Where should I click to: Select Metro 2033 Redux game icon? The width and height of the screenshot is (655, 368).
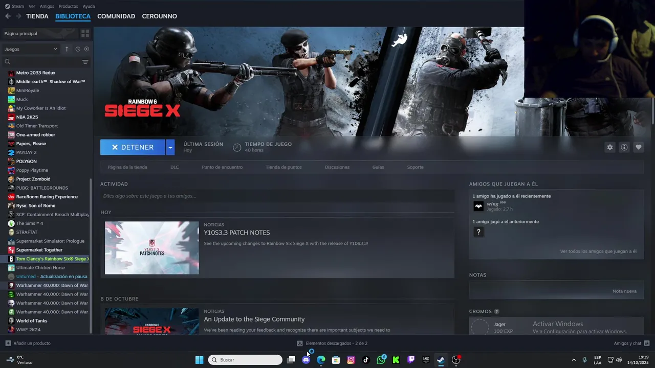[x=11, y=73]
